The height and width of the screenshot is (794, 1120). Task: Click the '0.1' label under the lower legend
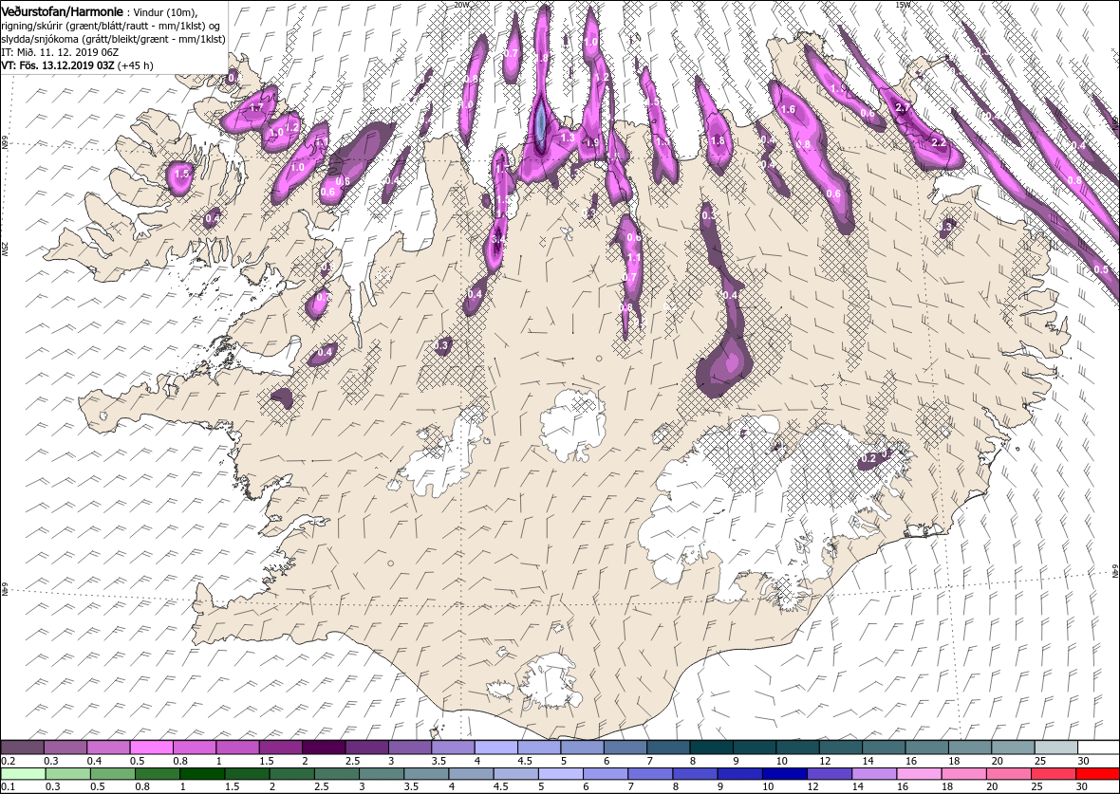click(x=7, y=786)
